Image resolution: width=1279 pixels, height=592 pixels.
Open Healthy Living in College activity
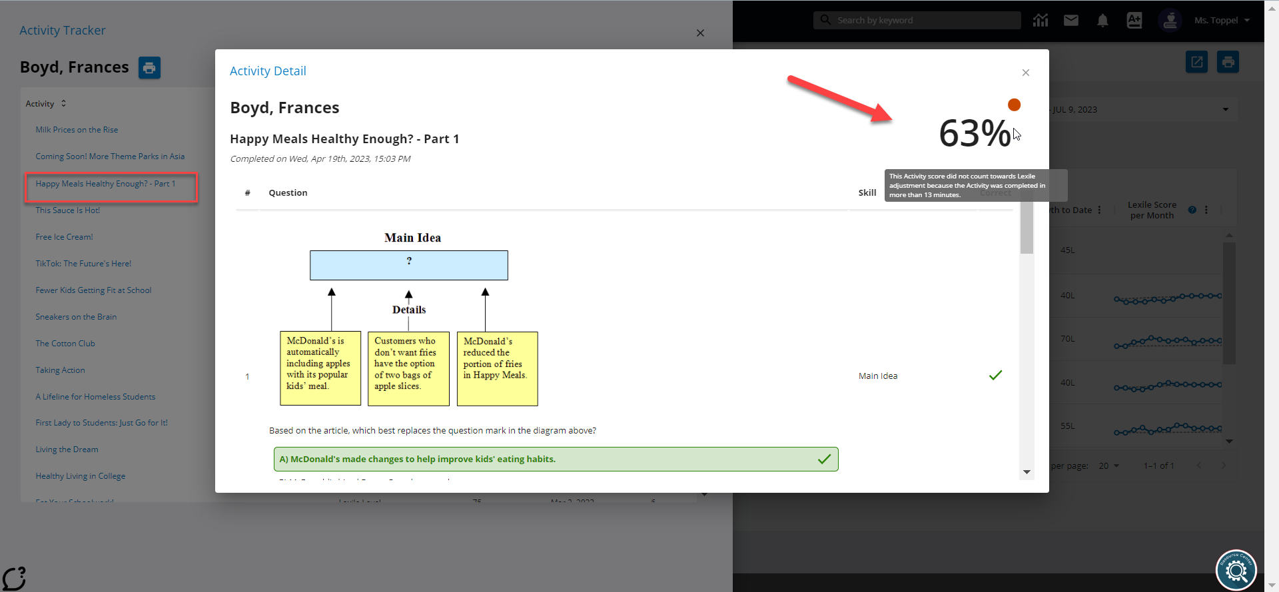(x=80, y=476)
